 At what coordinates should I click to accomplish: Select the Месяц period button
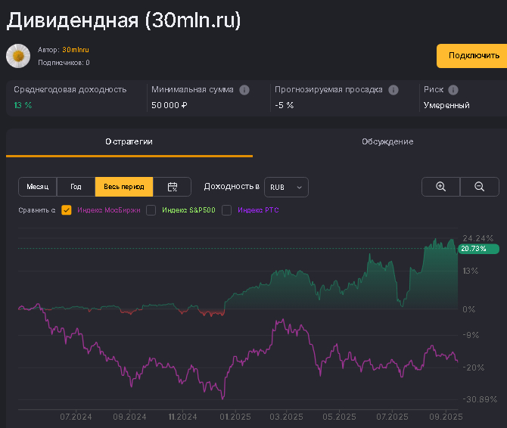point(38,187)
